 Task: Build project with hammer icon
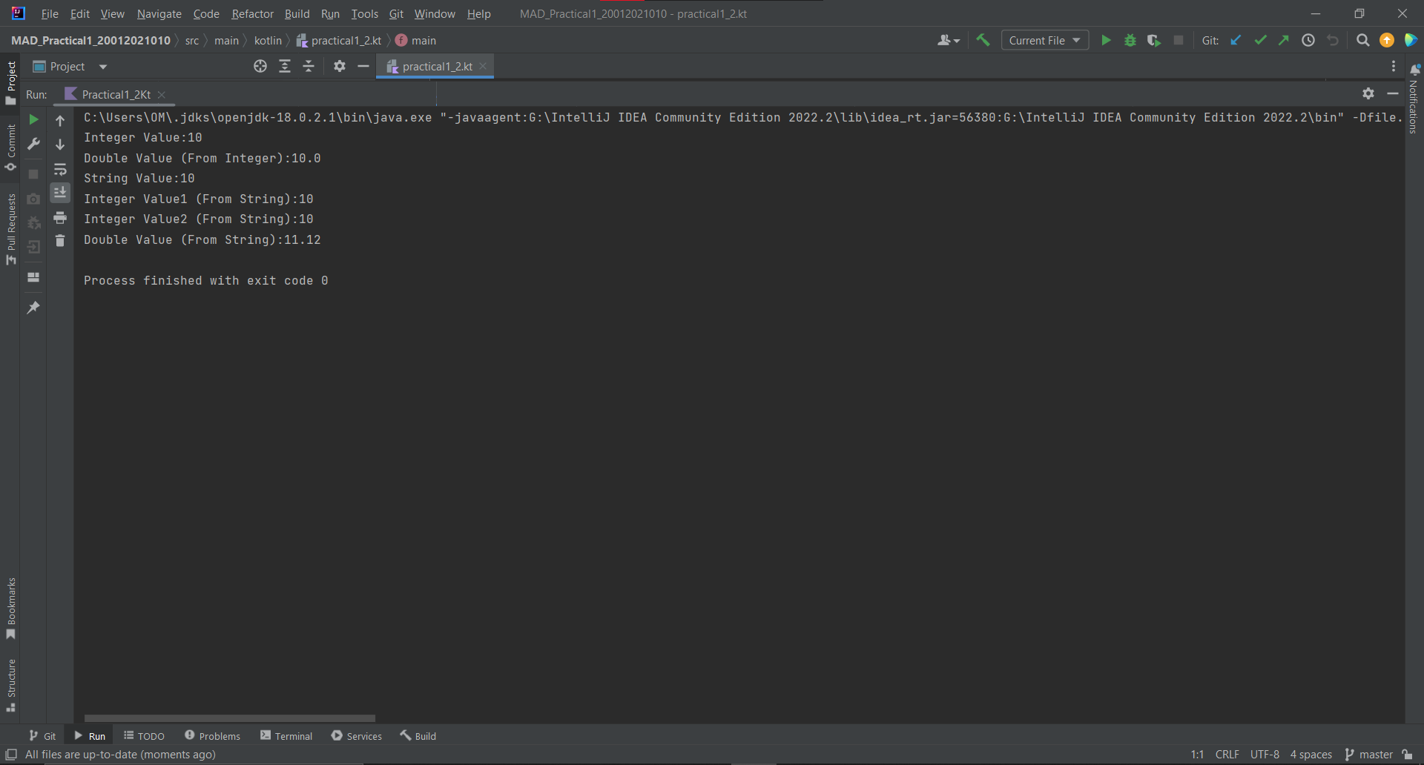click(x=983, y=40)
